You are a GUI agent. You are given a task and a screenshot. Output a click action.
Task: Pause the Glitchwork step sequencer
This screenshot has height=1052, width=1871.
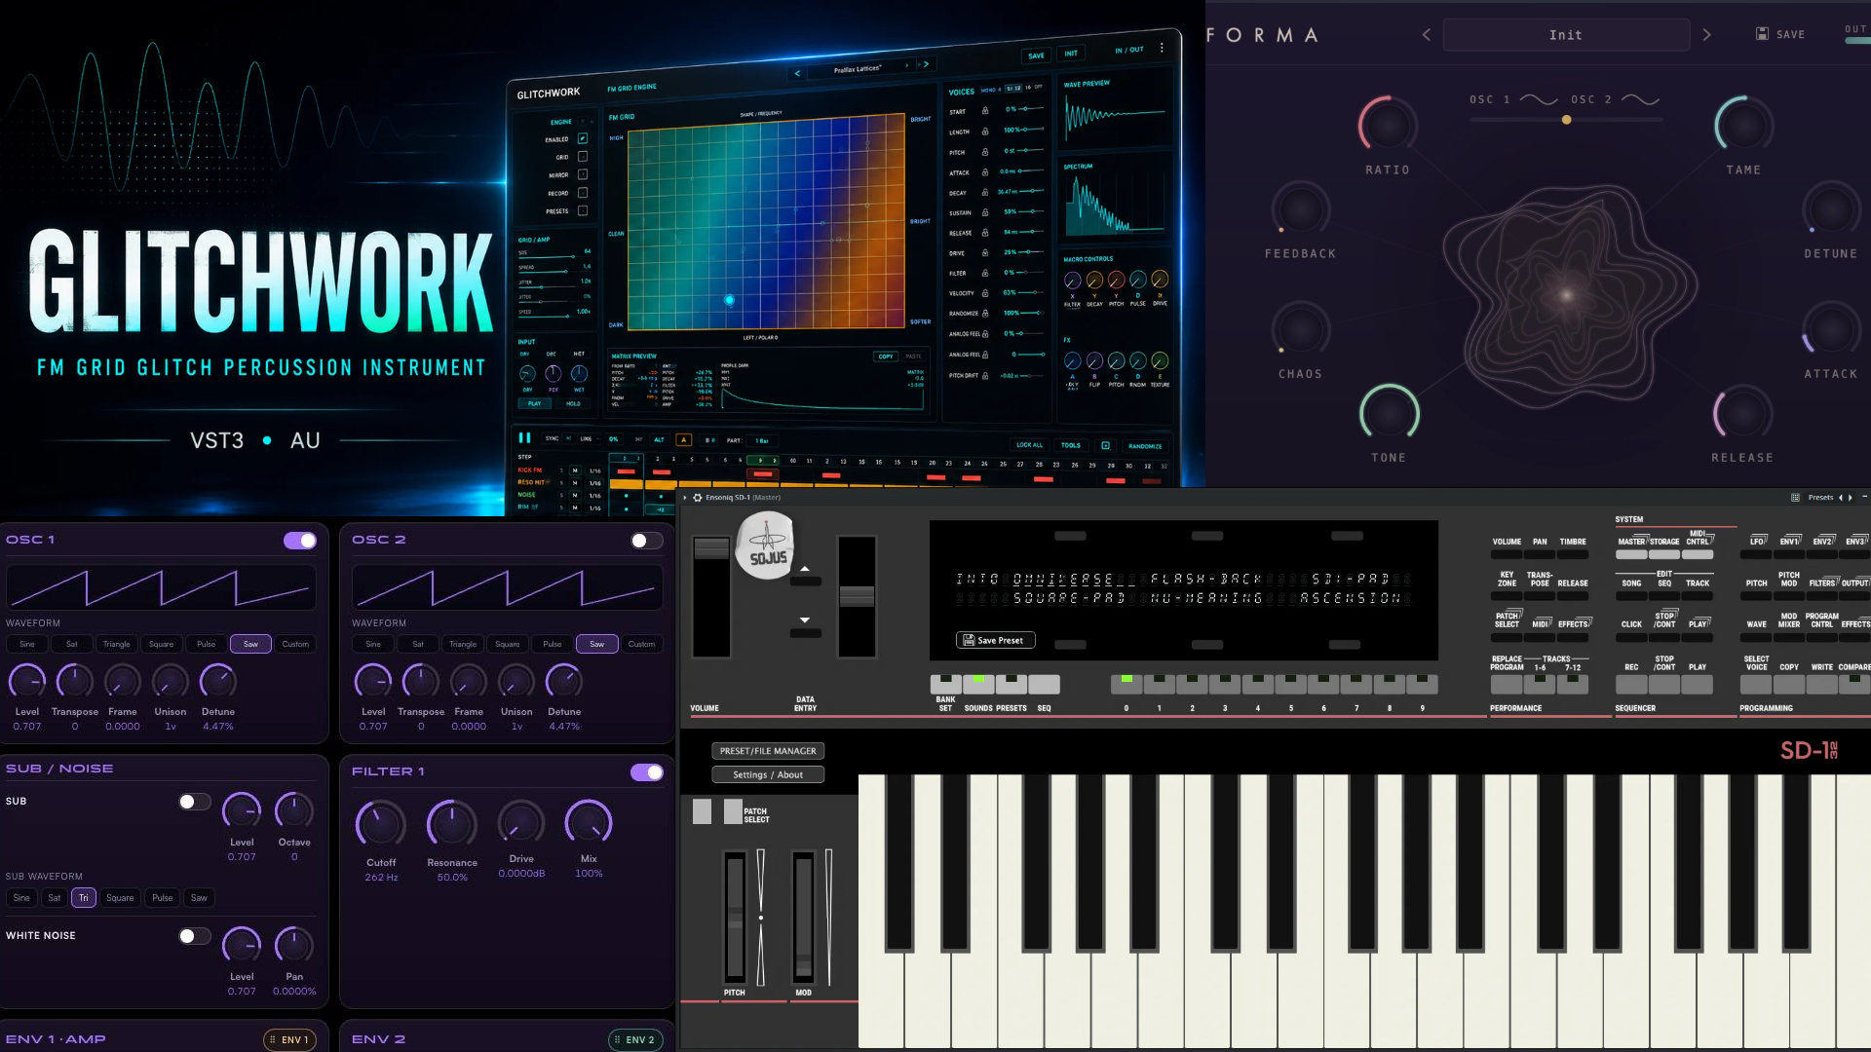tap(524, 438)
